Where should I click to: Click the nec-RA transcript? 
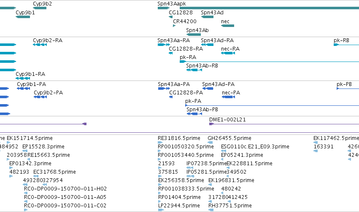(228, 53)
